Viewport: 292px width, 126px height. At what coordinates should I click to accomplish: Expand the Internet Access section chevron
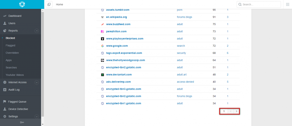[x=37, y=82]
